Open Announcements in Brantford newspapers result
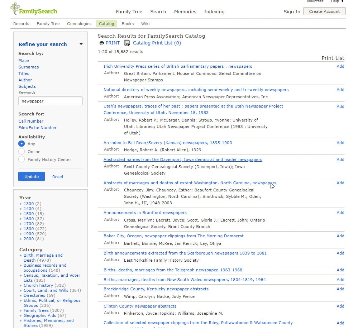This screenshot has height=328, width=358. click(145, 213)
